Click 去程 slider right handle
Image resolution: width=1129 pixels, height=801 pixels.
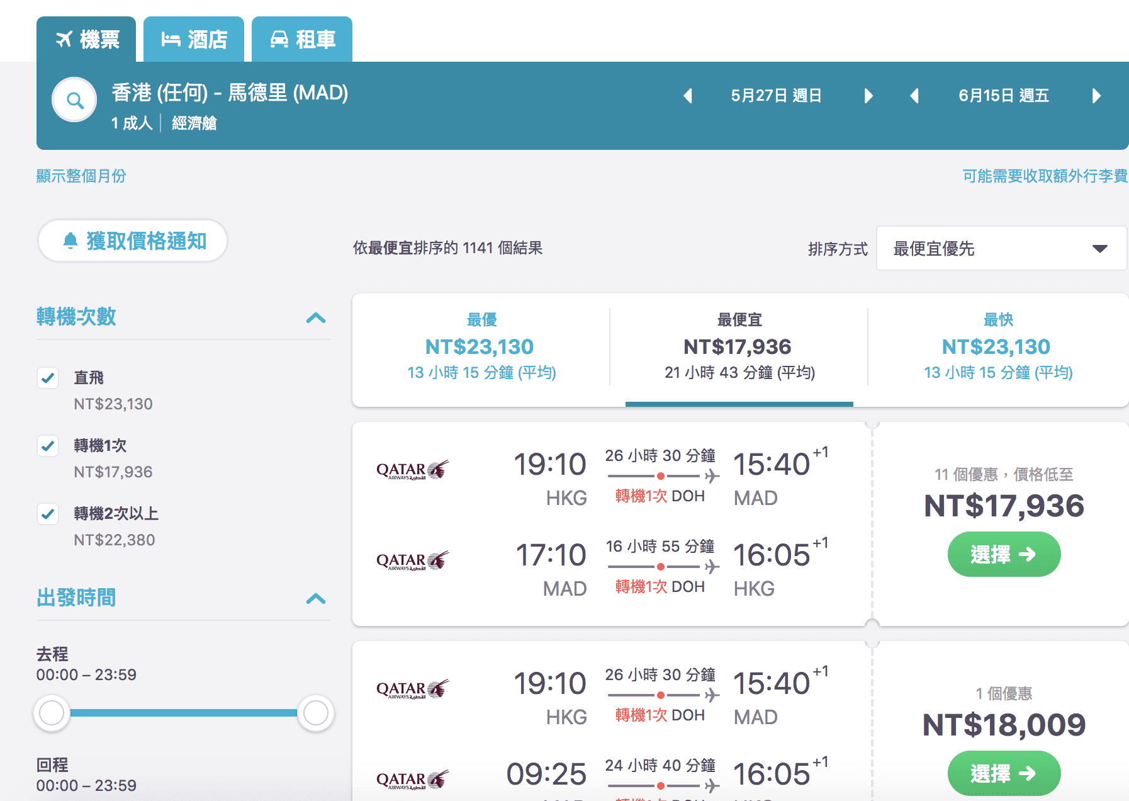click(316, 713)
